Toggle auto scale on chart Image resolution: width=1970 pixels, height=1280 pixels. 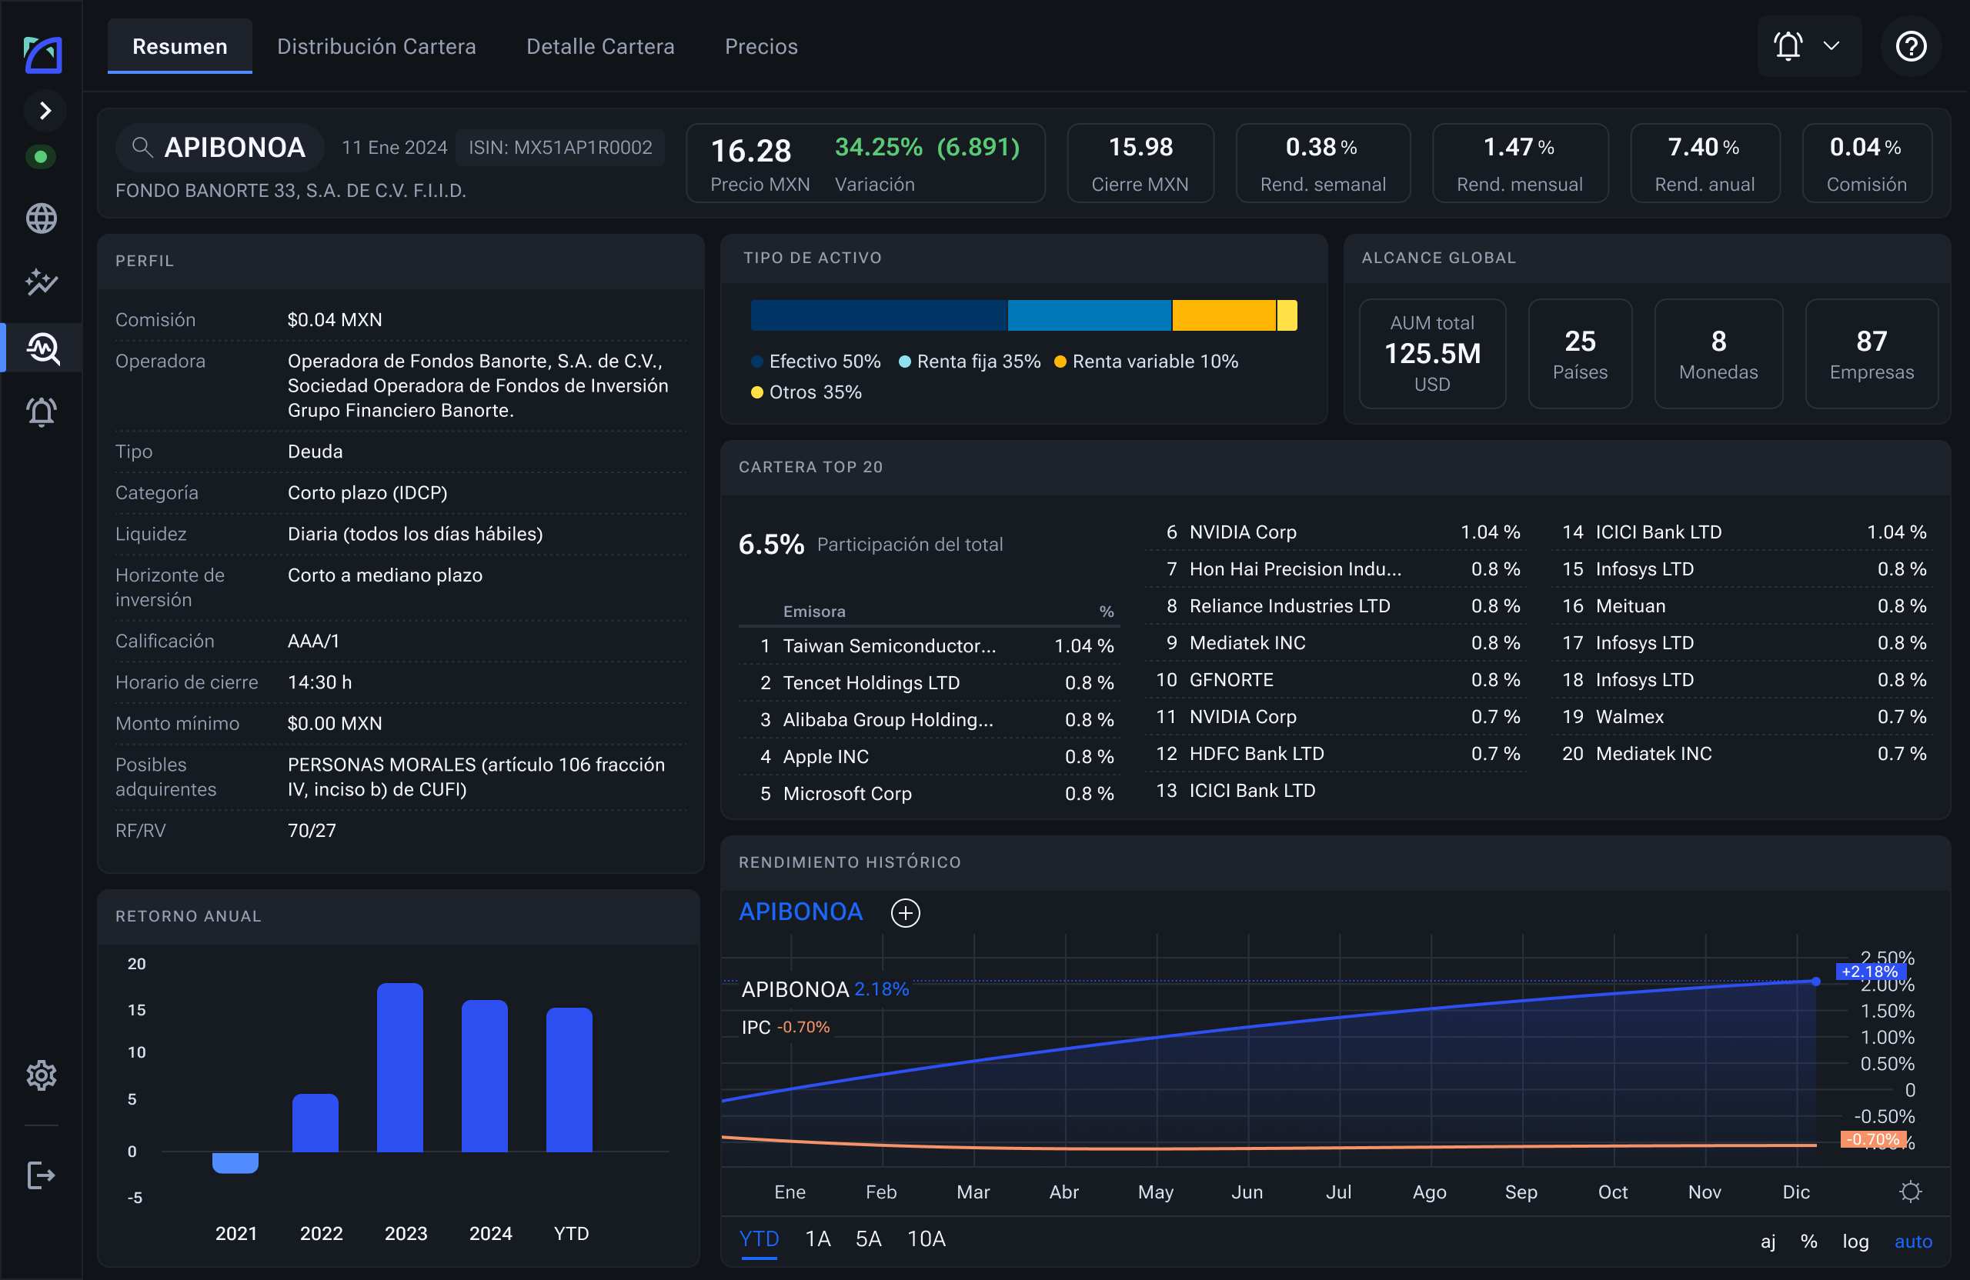(x=1913, y=1241)
